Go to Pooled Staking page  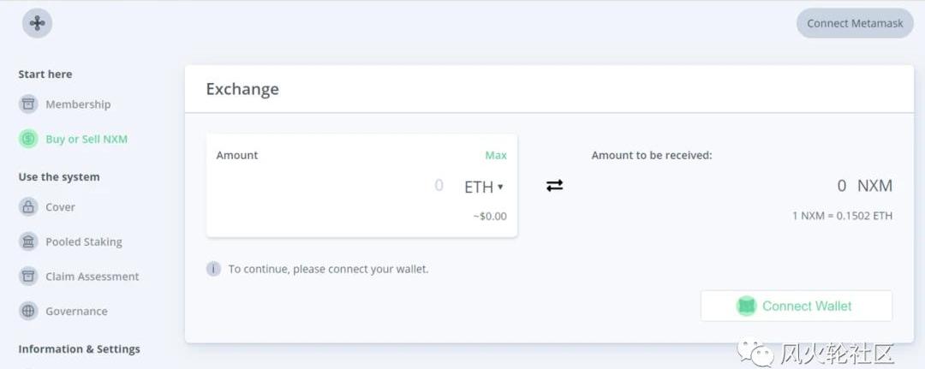click(84, 241)
